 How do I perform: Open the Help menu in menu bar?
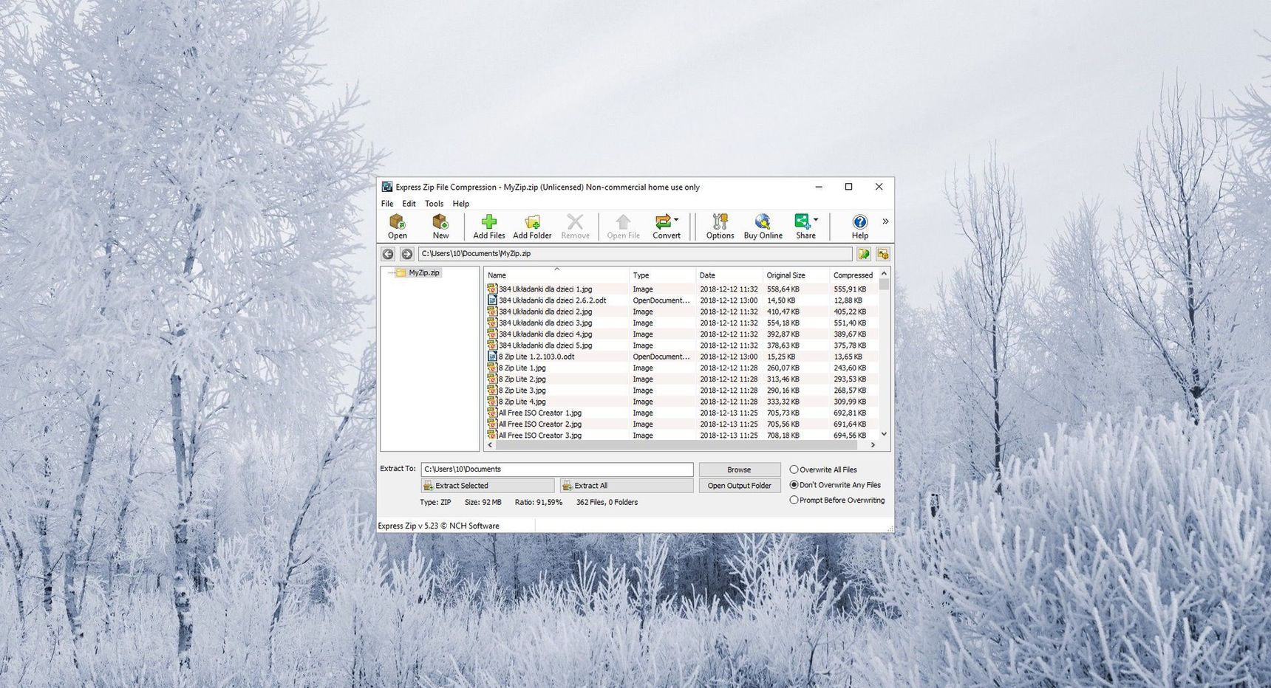(x=460, y=204)
